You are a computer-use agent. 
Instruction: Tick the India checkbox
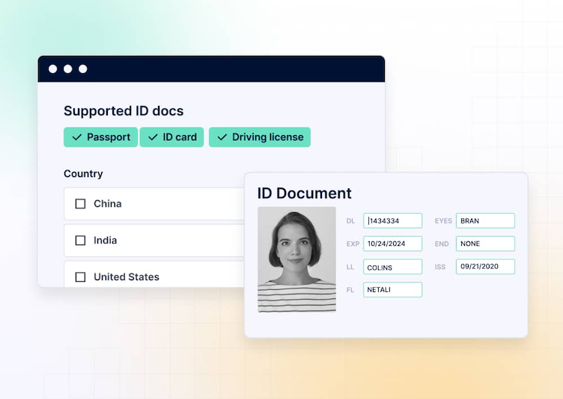(x=81, y=241)
